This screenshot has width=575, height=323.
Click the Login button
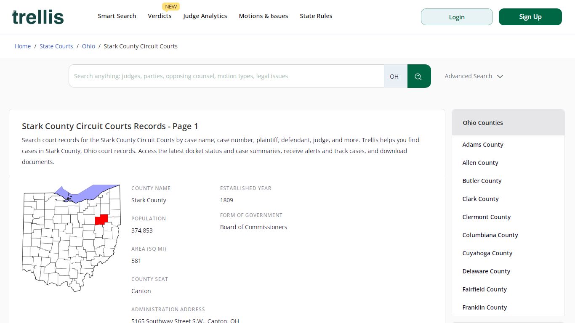457,17
